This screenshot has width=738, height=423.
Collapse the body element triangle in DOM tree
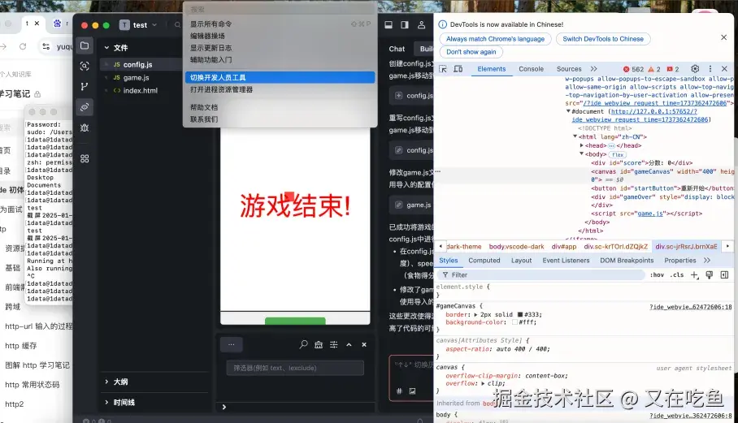click(x=582, y=154)
